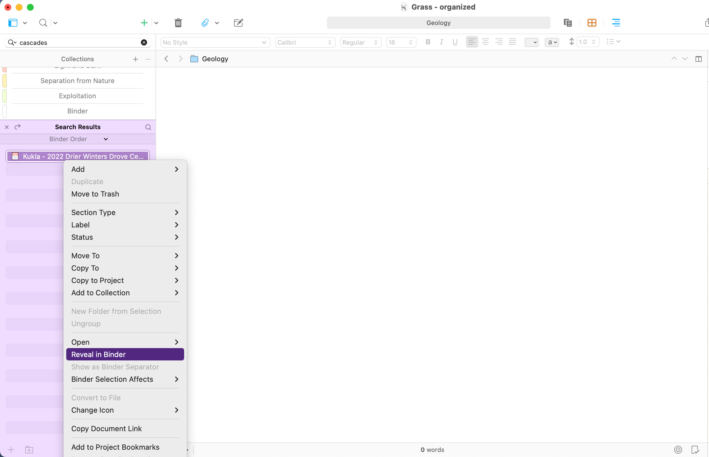Select Kukla 2022 Drier Winters search result
Viewport: 709px width, 457px height.
click(x=78, y=156)
